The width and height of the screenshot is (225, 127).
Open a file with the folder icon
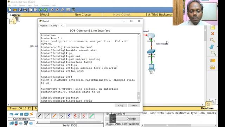pos(15,10)
